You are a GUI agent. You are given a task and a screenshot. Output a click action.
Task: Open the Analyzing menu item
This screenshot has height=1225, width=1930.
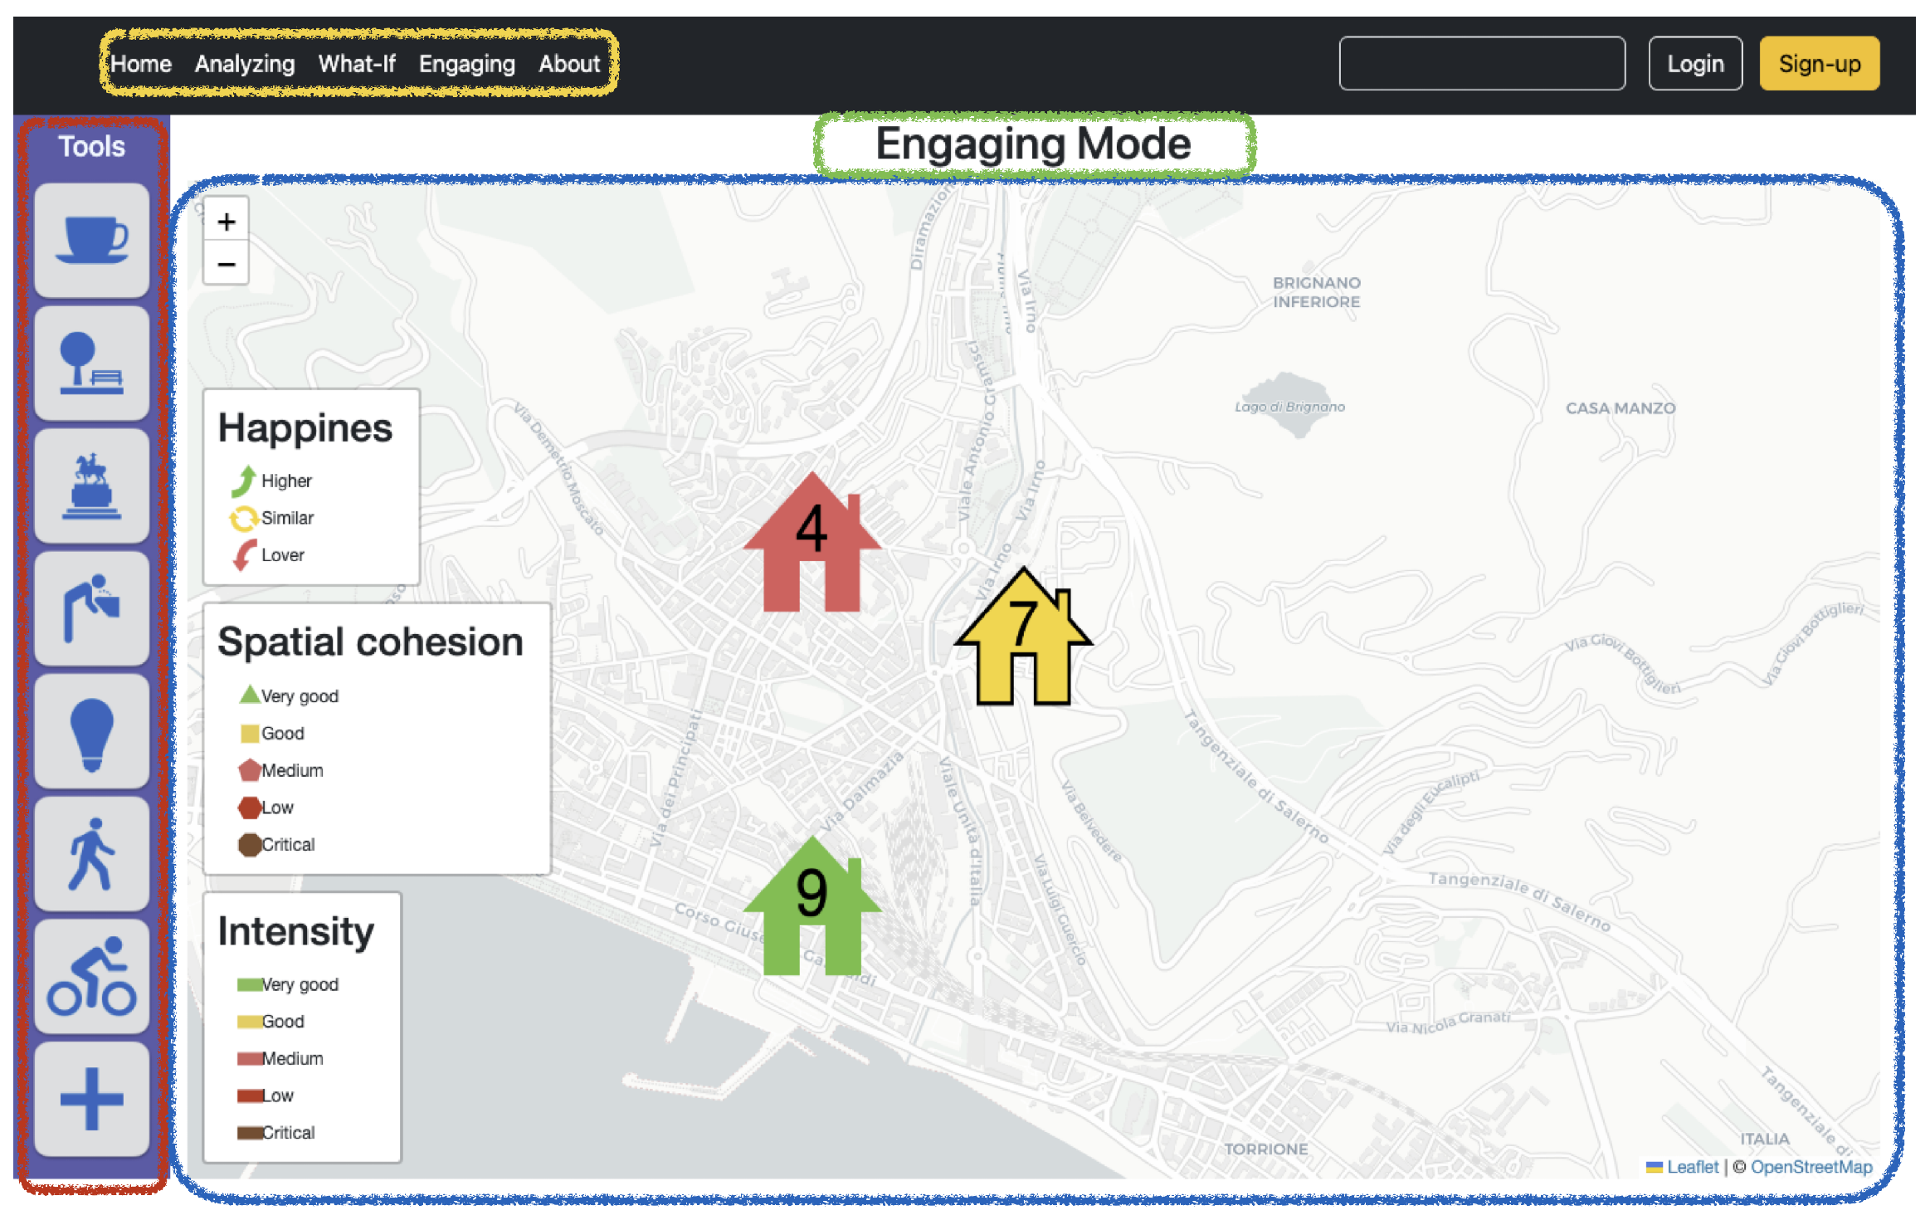click(x=245, y=64)
